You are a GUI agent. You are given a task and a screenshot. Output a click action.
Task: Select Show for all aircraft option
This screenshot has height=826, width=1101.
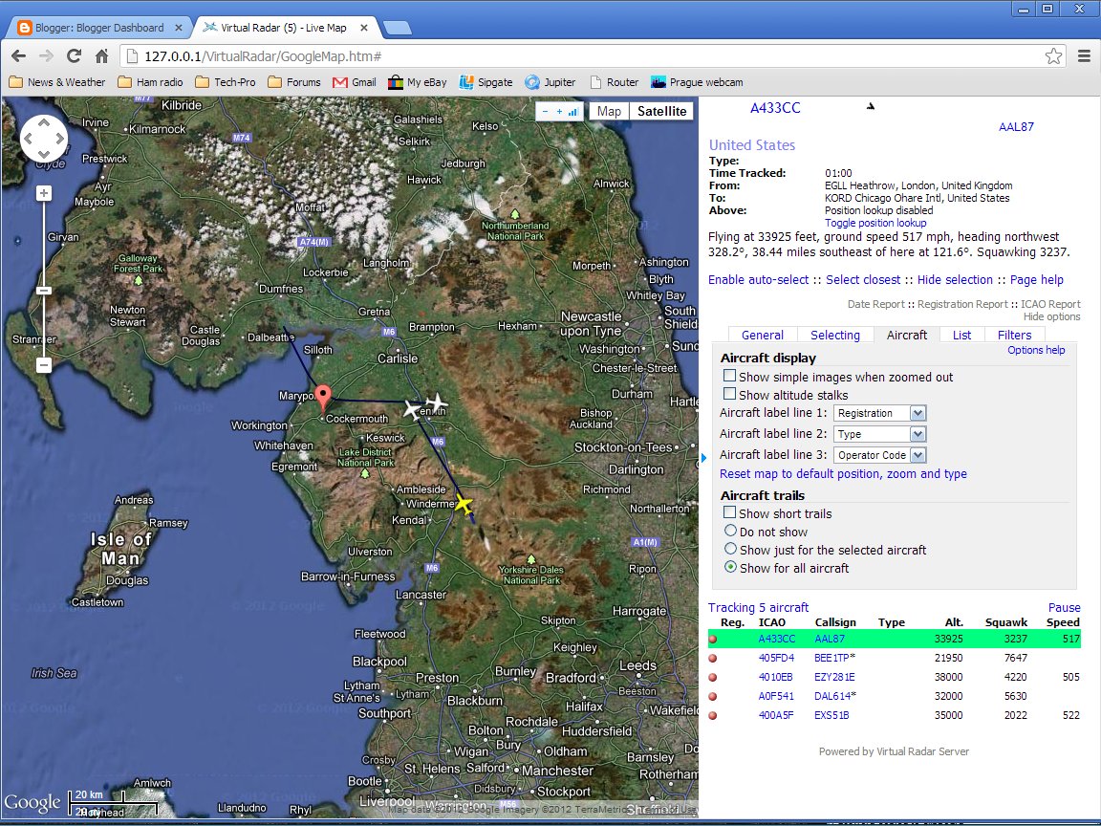[x=730, y=567]
